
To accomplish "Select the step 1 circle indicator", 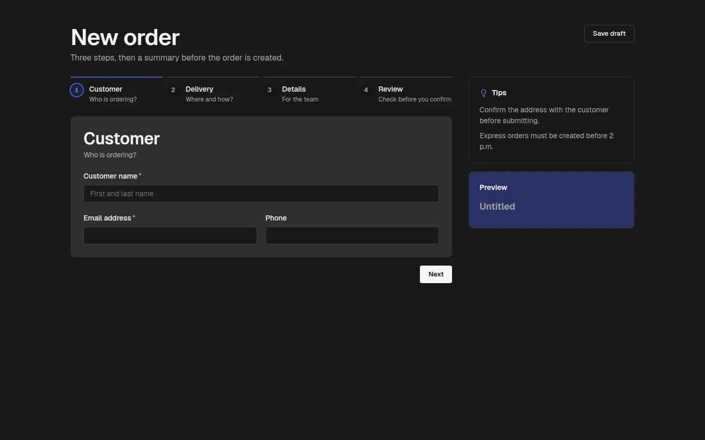I will (x=77, y=90).
